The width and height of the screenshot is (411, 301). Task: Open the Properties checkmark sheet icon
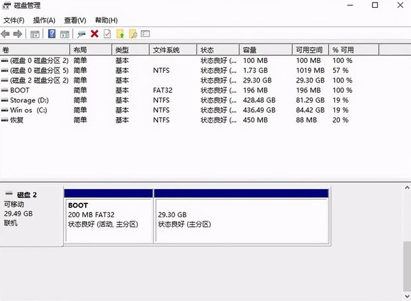point(107,34)
